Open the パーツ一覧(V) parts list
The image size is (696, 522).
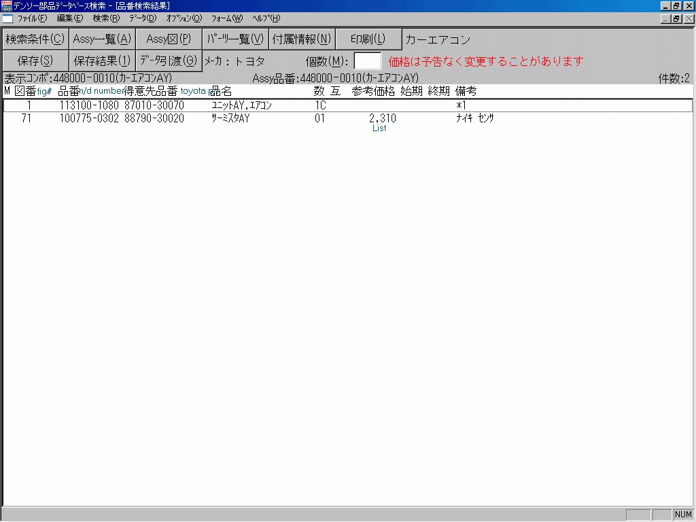pos(234,39)
